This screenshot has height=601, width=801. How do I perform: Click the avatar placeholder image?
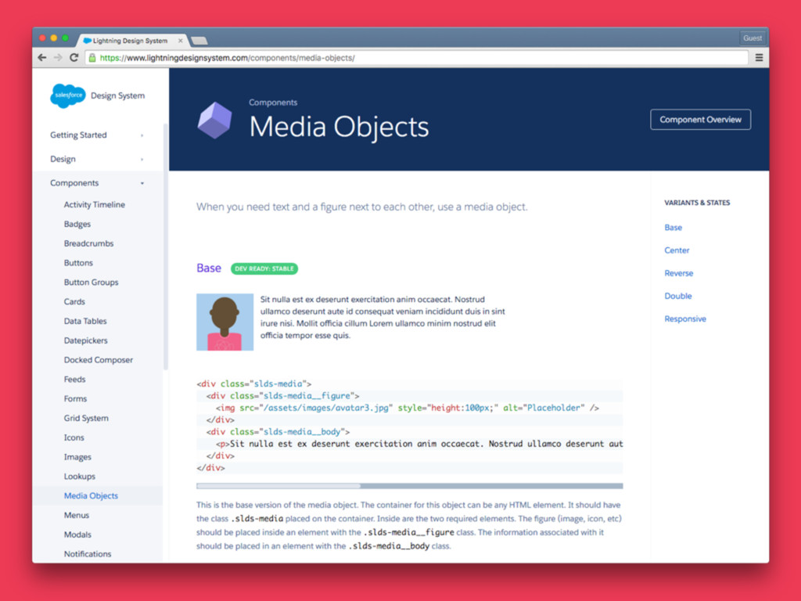[x=224, y=322]
